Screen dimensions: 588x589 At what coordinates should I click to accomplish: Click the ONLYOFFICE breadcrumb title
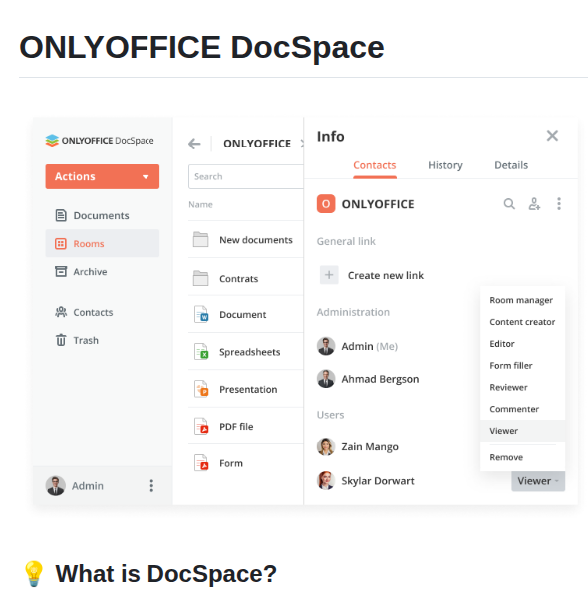coord(257,144)
